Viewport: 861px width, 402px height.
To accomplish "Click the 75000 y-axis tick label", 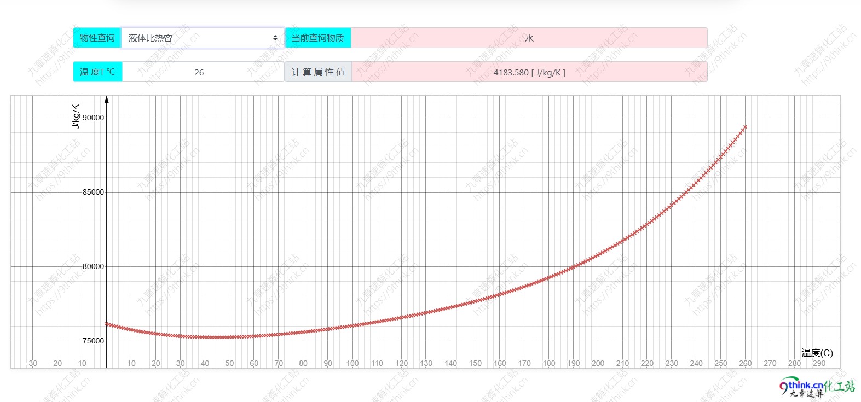I will click(x=93, y=341).
